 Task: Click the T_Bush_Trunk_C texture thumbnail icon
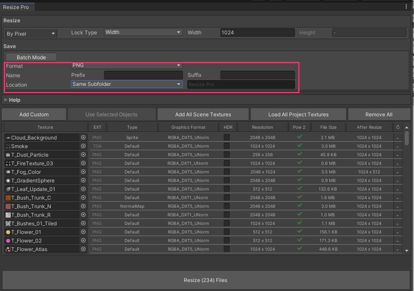(x=8, y=197)
